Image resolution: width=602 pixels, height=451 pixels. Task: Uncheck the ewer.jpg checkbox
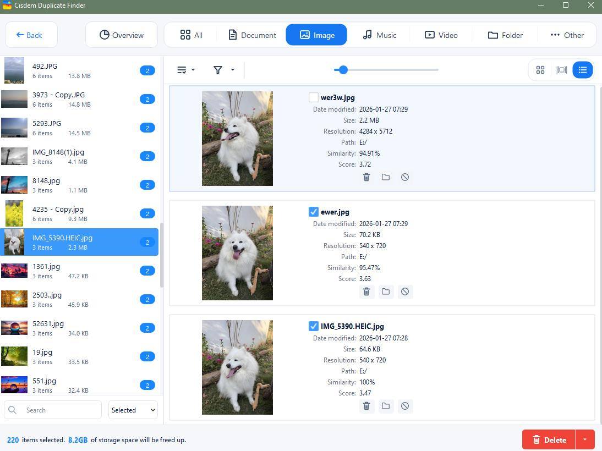(313, 212)
